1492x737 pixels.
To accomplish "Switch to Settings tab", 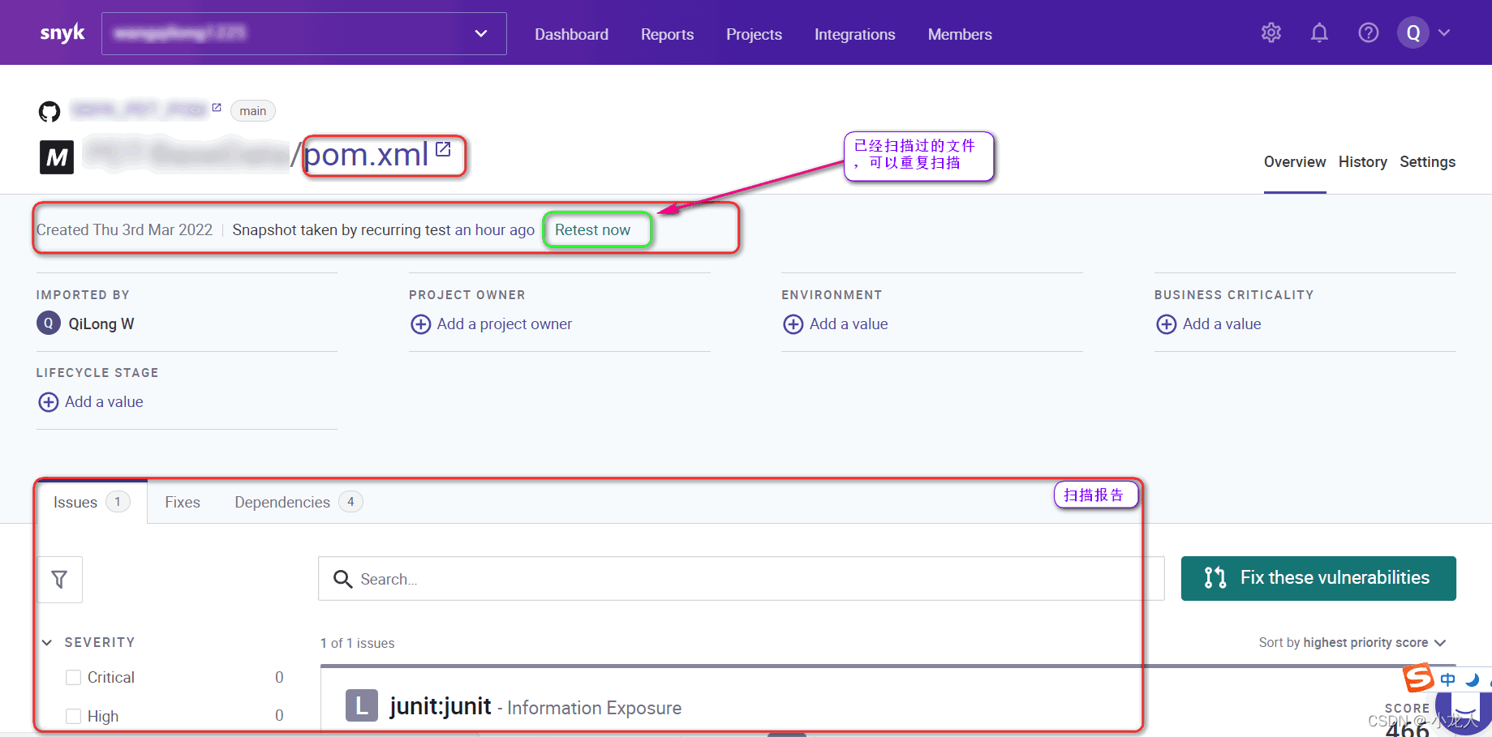I will pyautogui.click(x=1427, y=162).
